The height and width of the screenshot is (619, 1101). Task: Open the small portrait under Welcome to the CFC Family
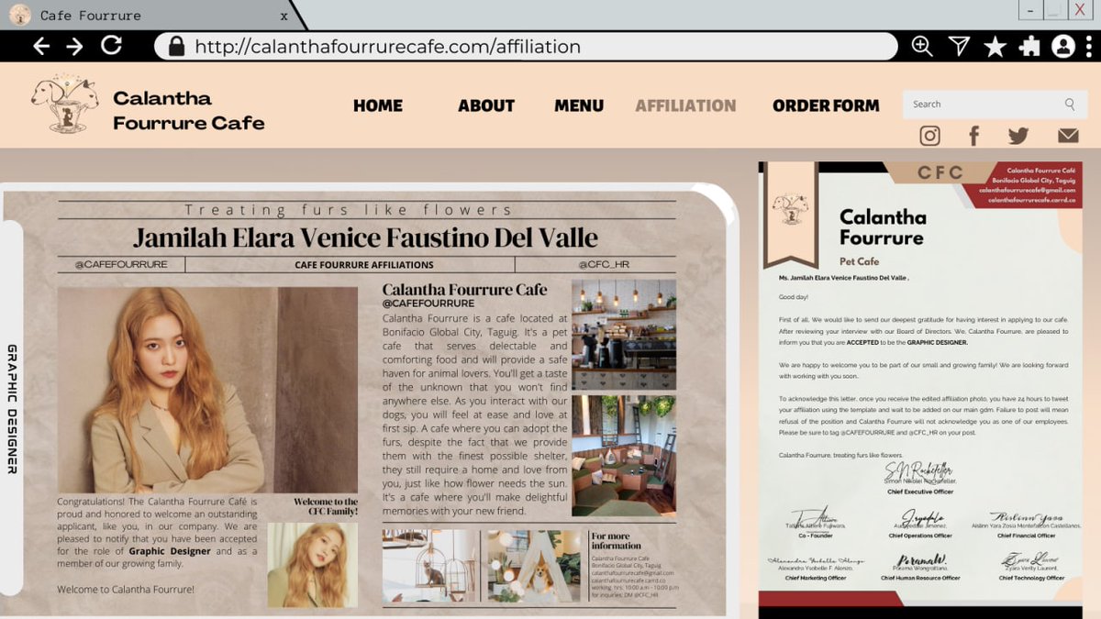point(313,564)
